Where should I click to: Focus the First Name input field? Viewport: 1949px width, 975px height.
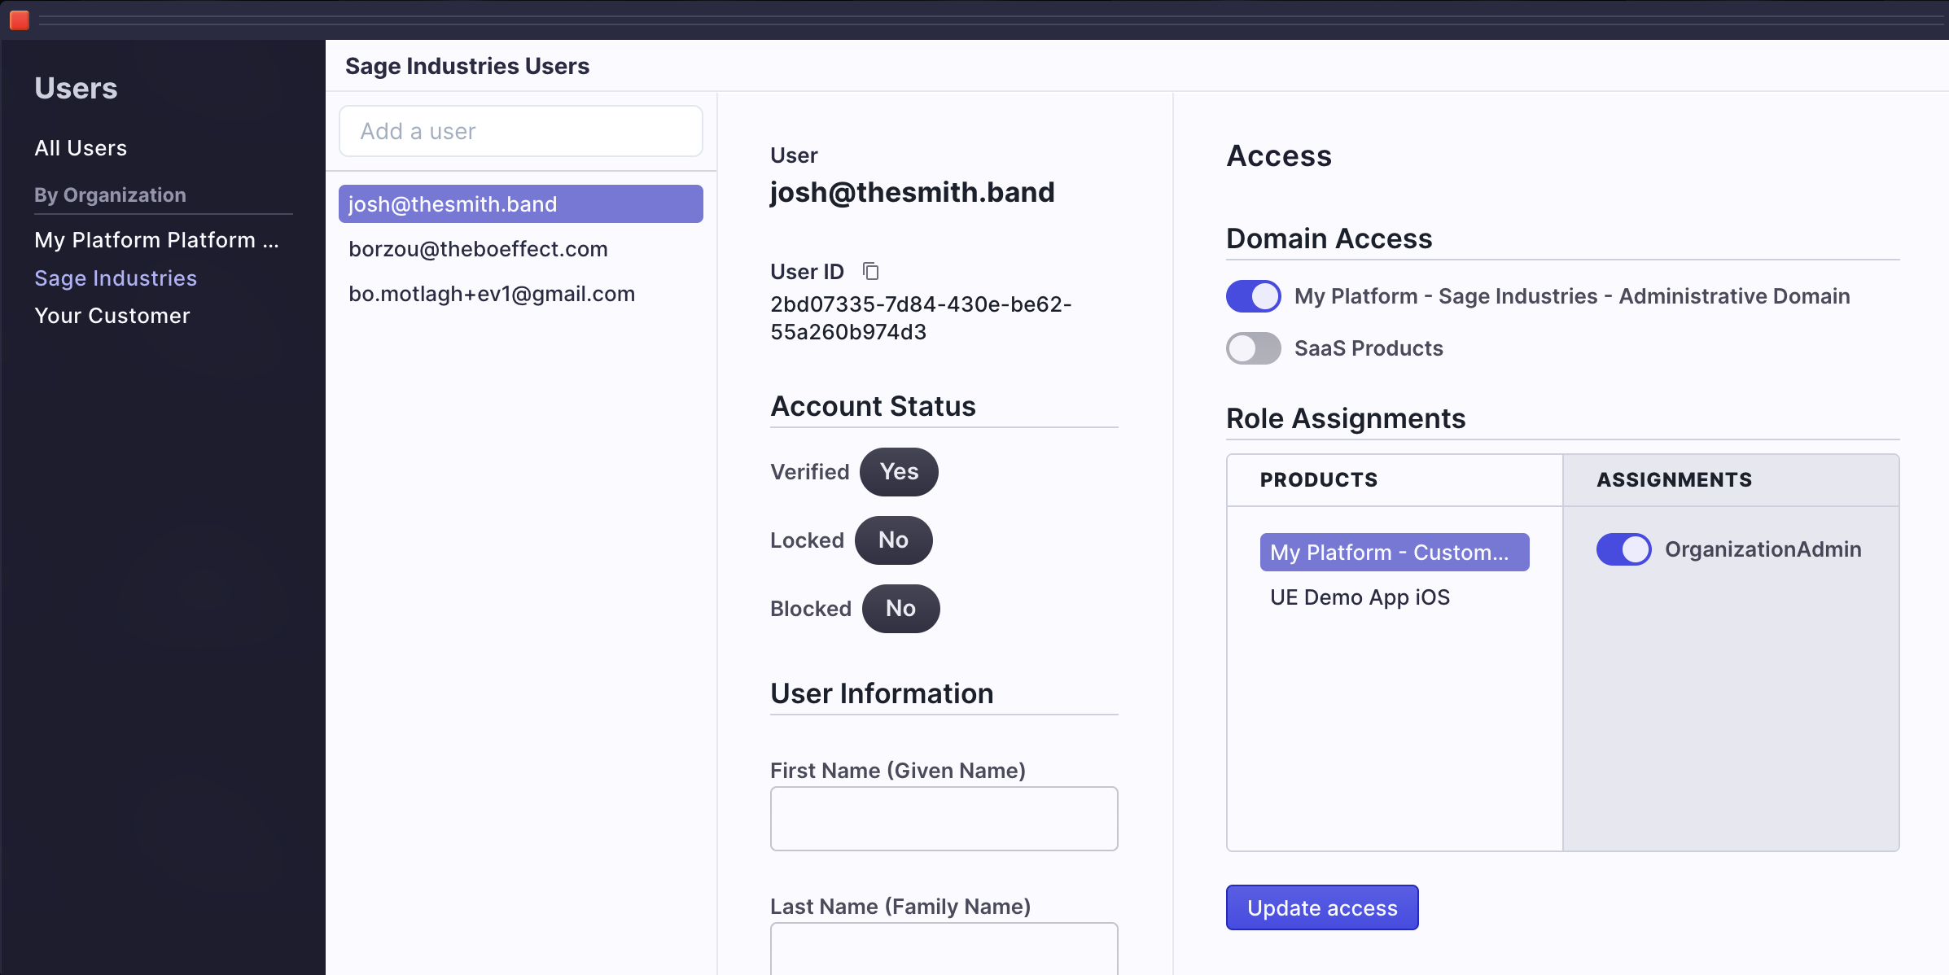944,819
